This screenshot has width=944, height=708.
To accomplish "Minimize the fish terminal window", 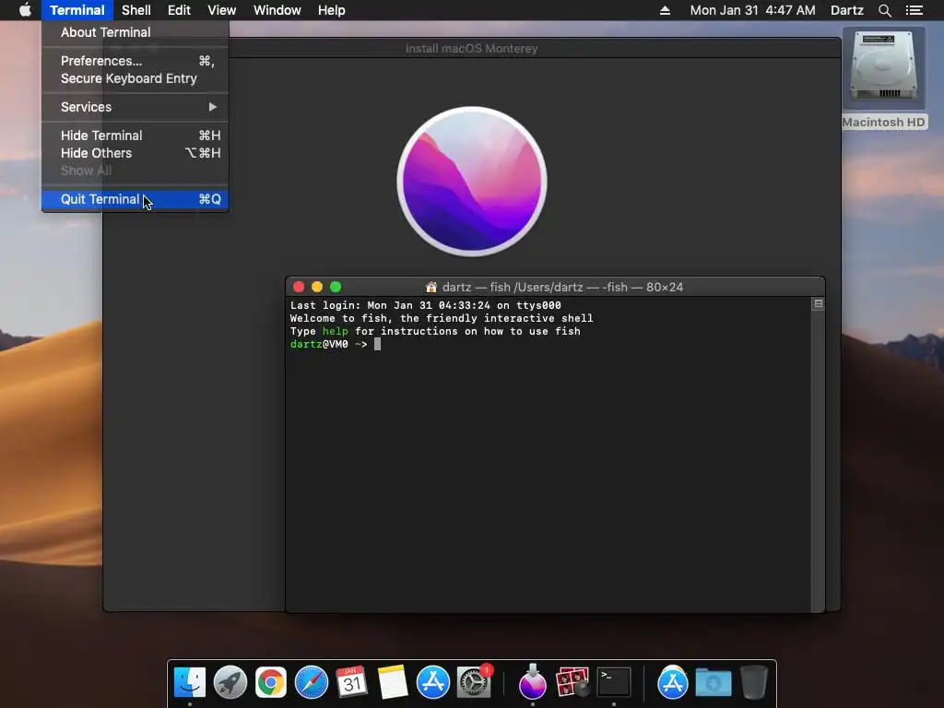I will coord(317,288).
